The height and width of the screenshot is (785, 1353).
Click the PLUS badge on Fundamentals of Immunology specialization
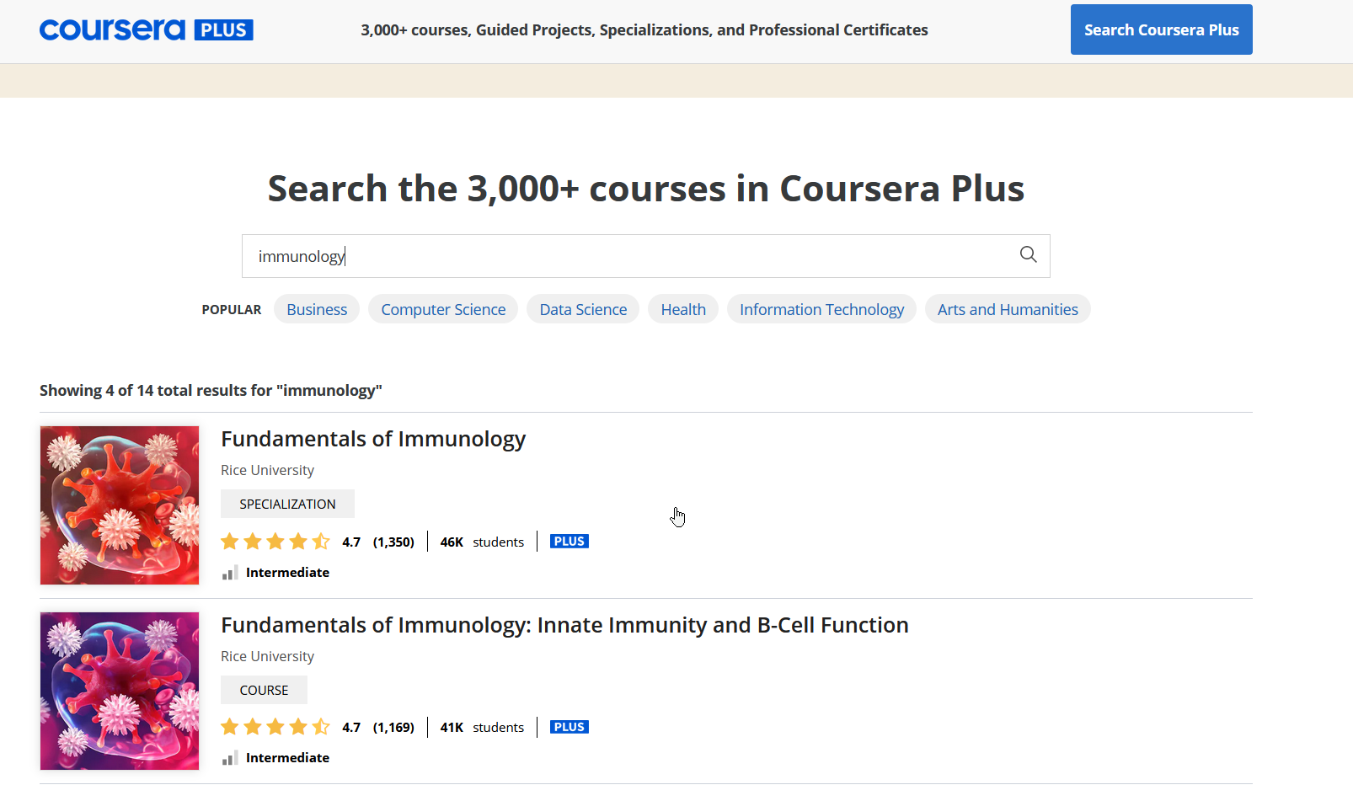(x=570, y=542)
